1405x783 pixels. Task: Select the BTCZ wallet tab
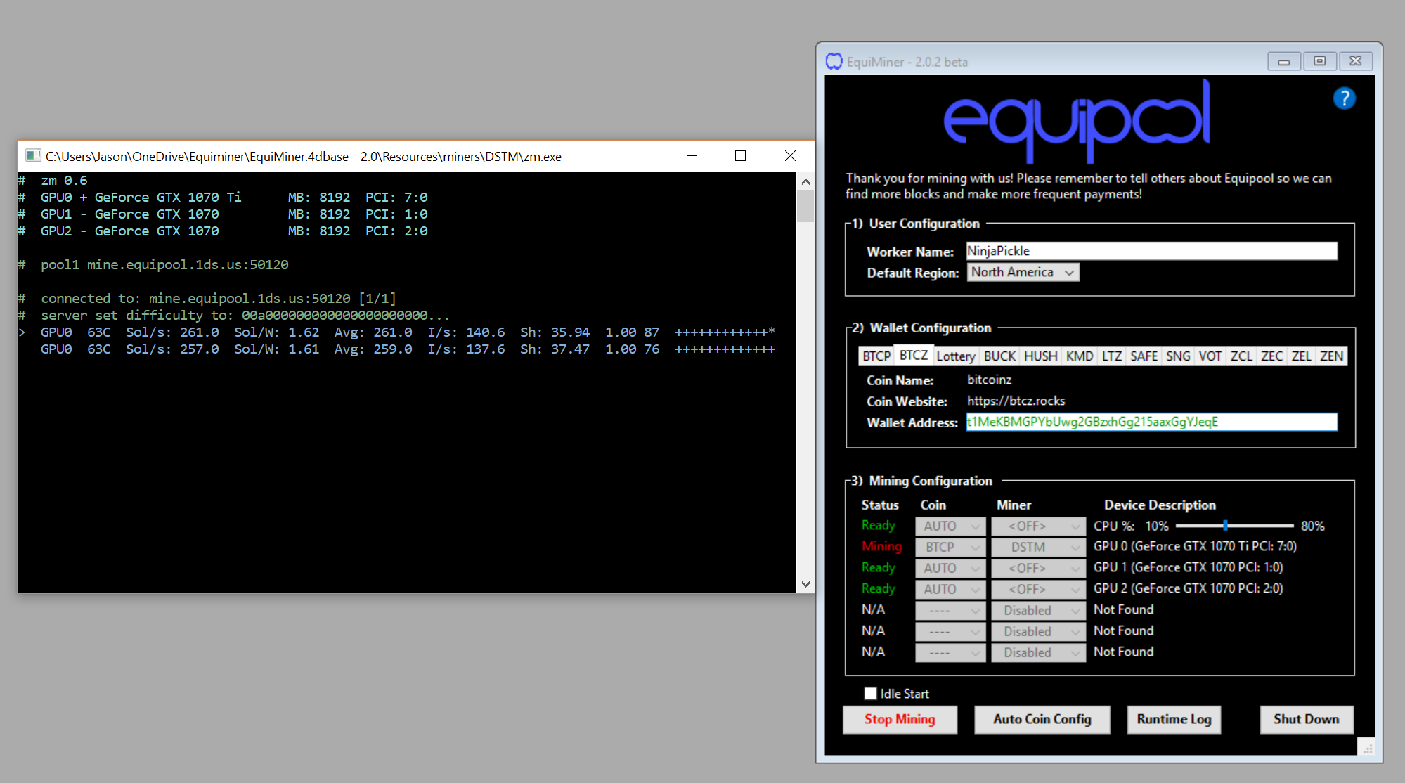[x=914, y=355]
